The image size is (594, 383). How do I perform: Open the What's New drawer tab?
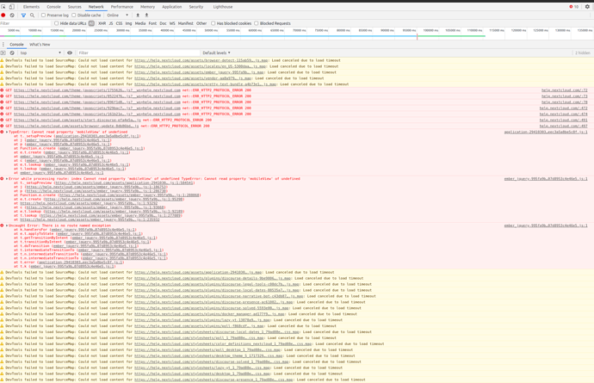point(40,44)
